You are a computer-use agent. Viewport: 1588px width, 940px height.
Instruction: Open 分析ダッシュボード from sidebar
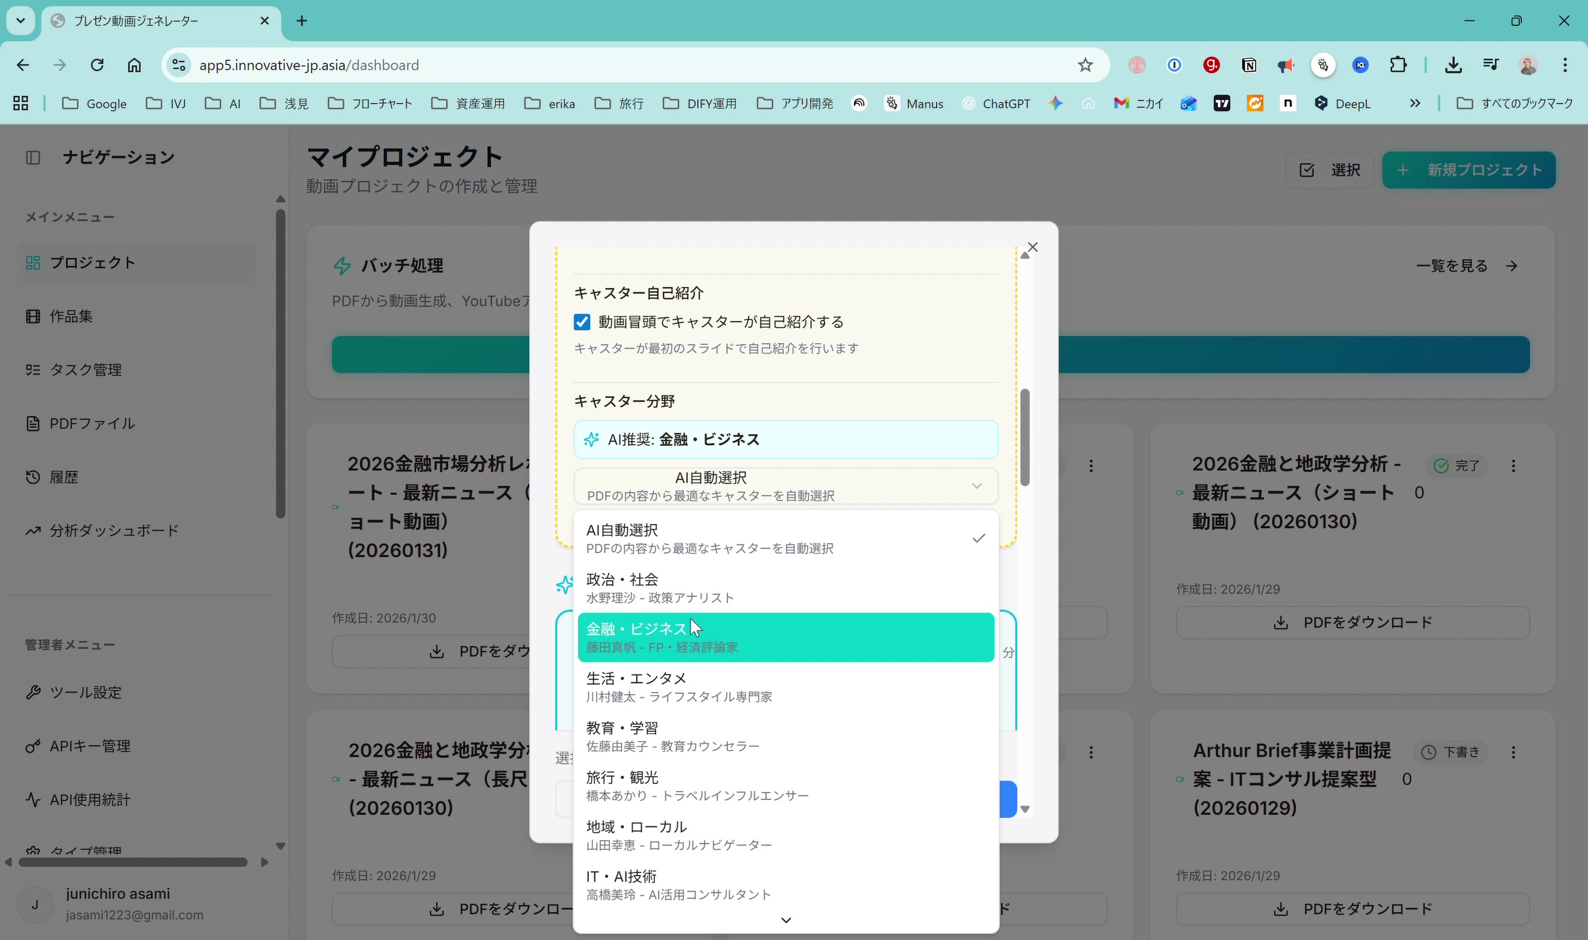click(x=114, y=530)
